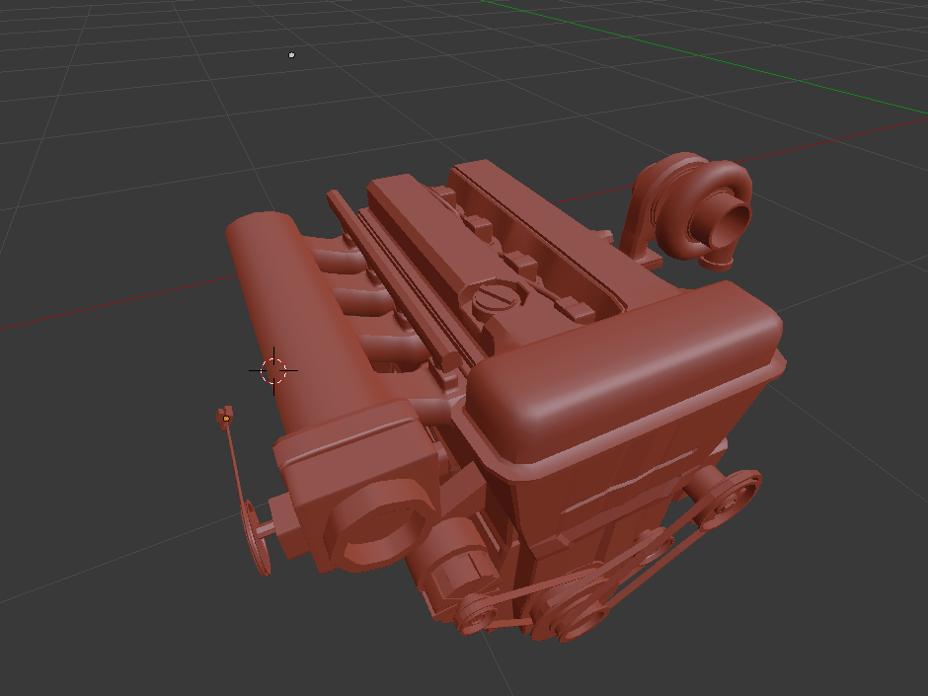Select the orange origin point near the dipstick
Image resolution: width=928 pixels, height=696 pixels.
226,419
